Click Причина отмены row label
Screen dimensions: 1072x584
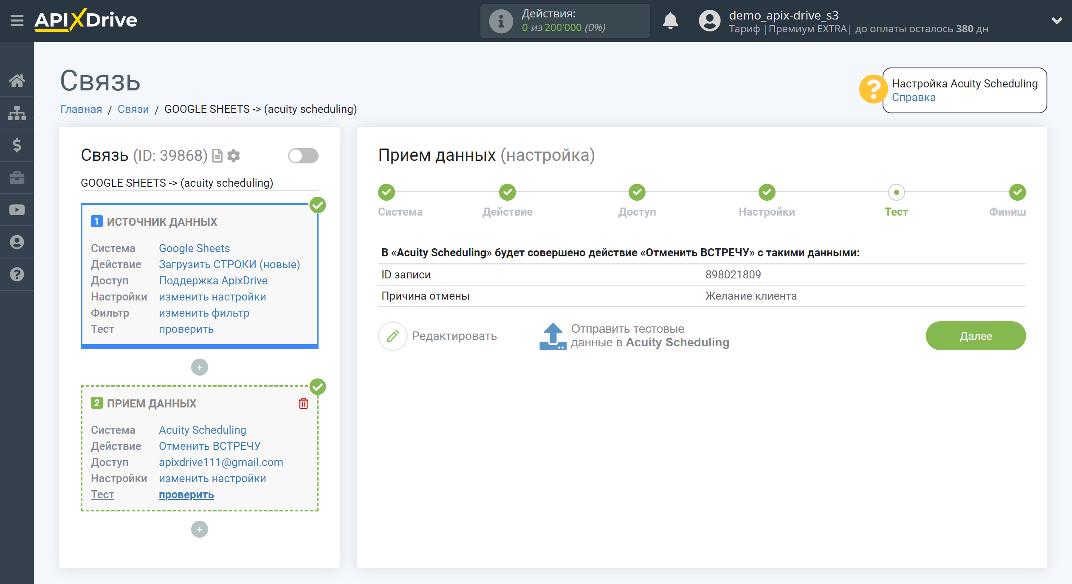pos(425,296)
